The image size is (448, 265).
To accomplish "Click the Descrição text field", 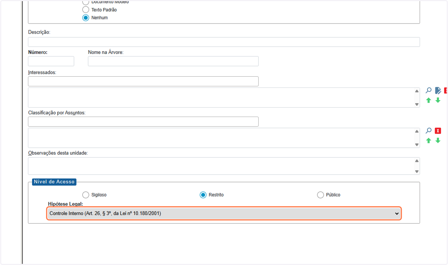I will pos(224,42).
